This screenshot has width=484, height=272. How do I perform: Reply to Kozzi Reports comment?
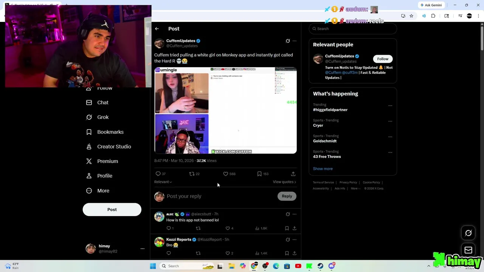pyautogui.click(x=169, y=253)
